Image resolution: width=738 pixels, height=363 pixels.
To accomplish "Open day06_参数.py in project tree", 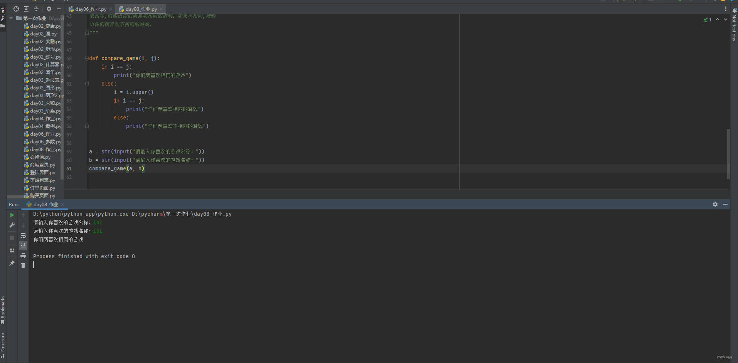I will click(x=42, y=142).
